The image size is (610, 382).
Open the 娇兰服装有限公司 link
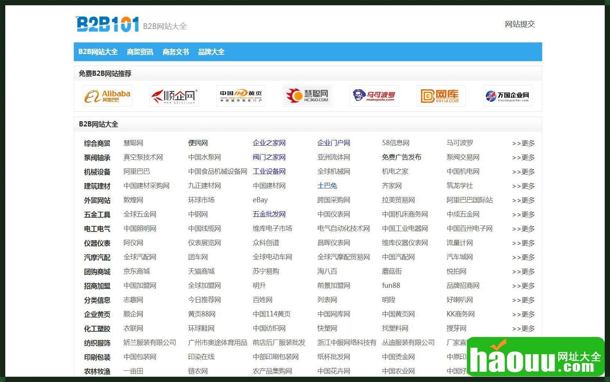150,343
